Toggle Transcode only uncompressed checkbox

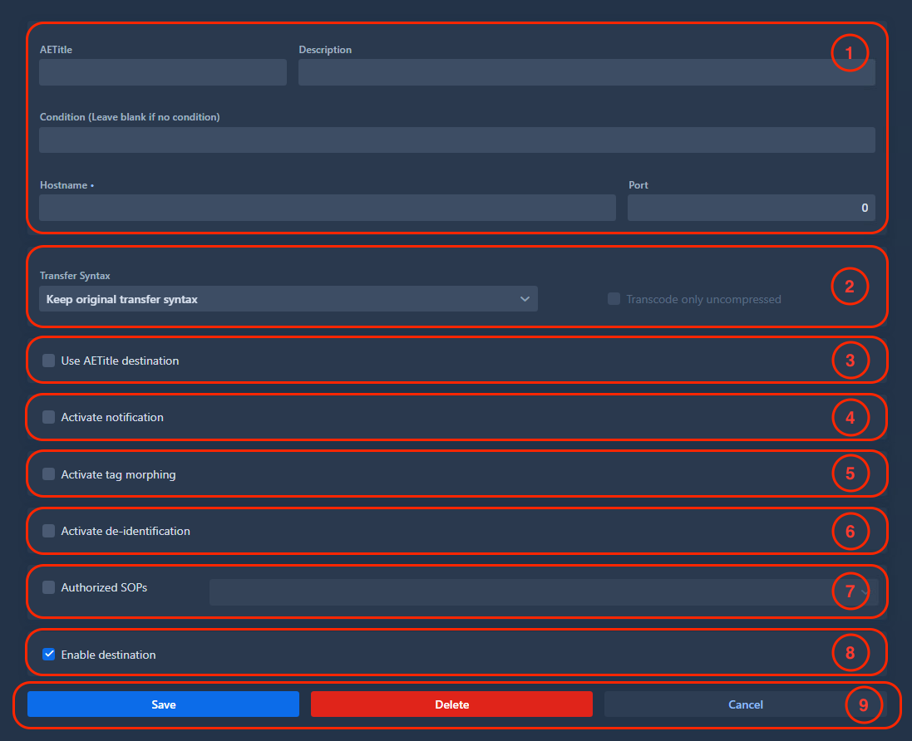point(614,299)
